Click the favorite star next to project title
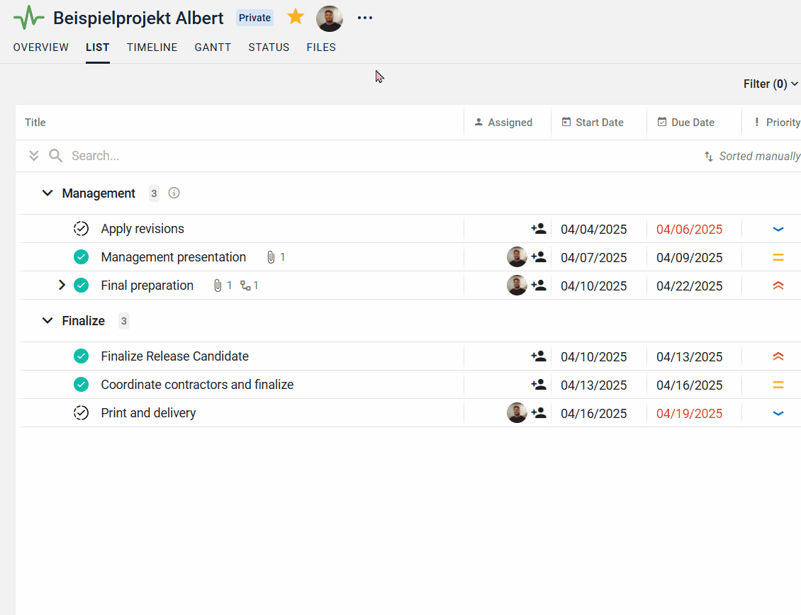The image size is (801, 615). click(x=296, y=17)
